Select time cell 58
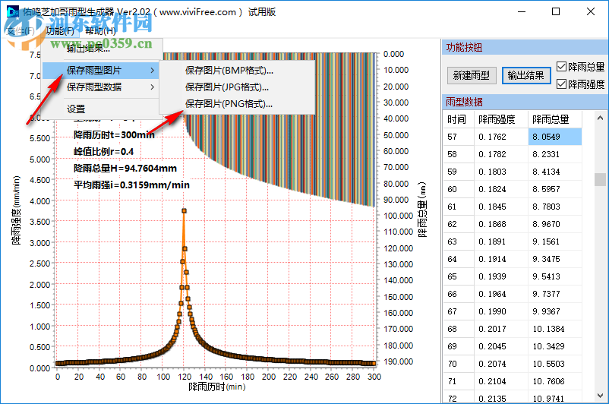This screenshot has width=609, height=404. 459,154
